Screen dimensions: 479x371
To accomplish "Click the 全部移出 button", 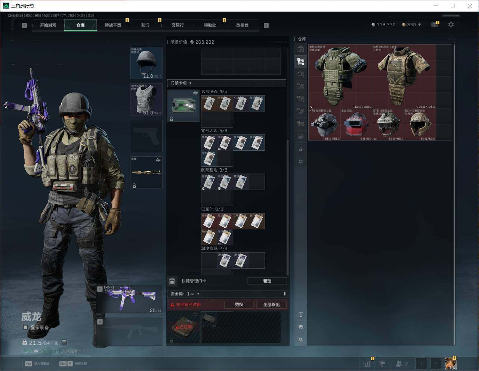I will coord(272,304).
